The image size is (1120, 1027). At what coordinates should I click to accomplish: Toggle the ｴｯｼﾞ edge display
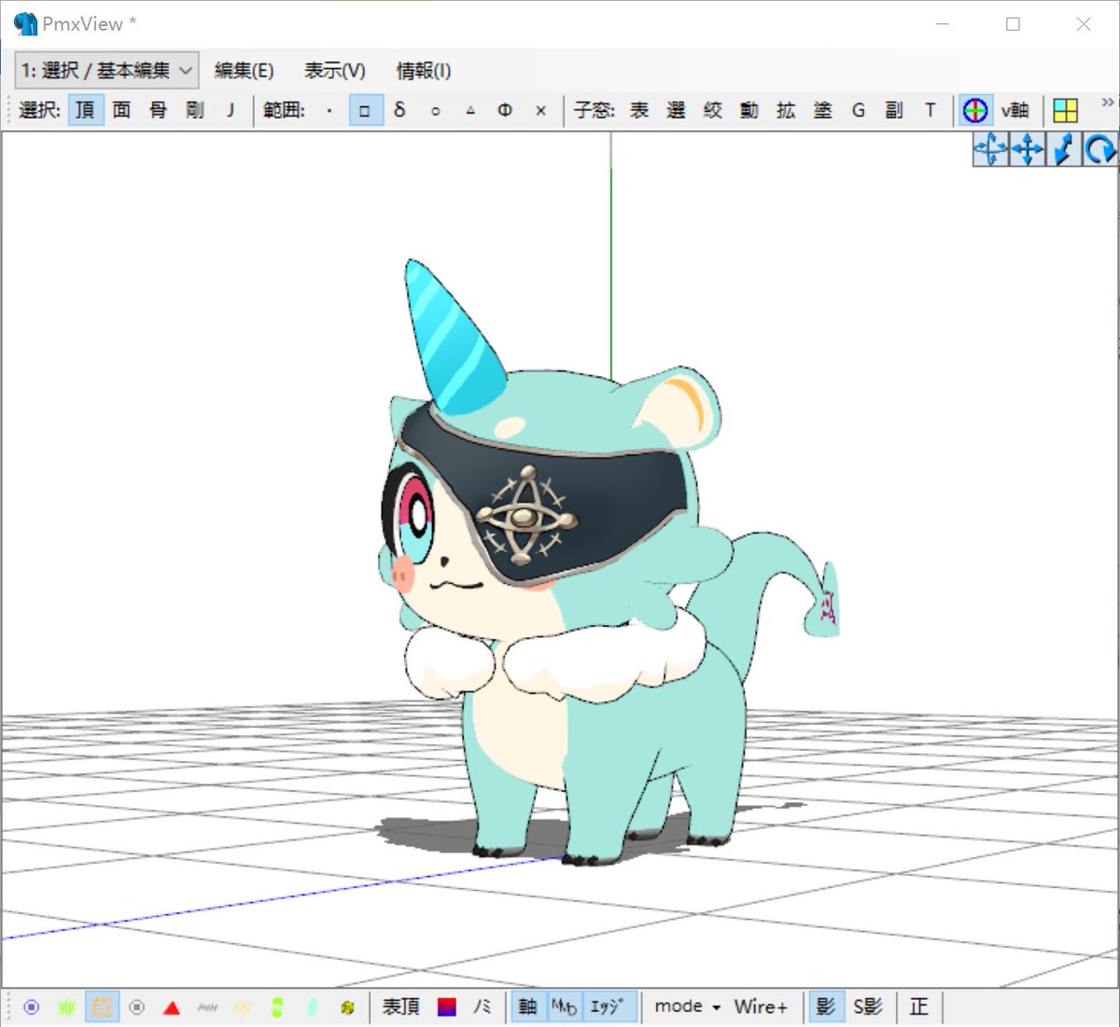tap(609, 1006)
